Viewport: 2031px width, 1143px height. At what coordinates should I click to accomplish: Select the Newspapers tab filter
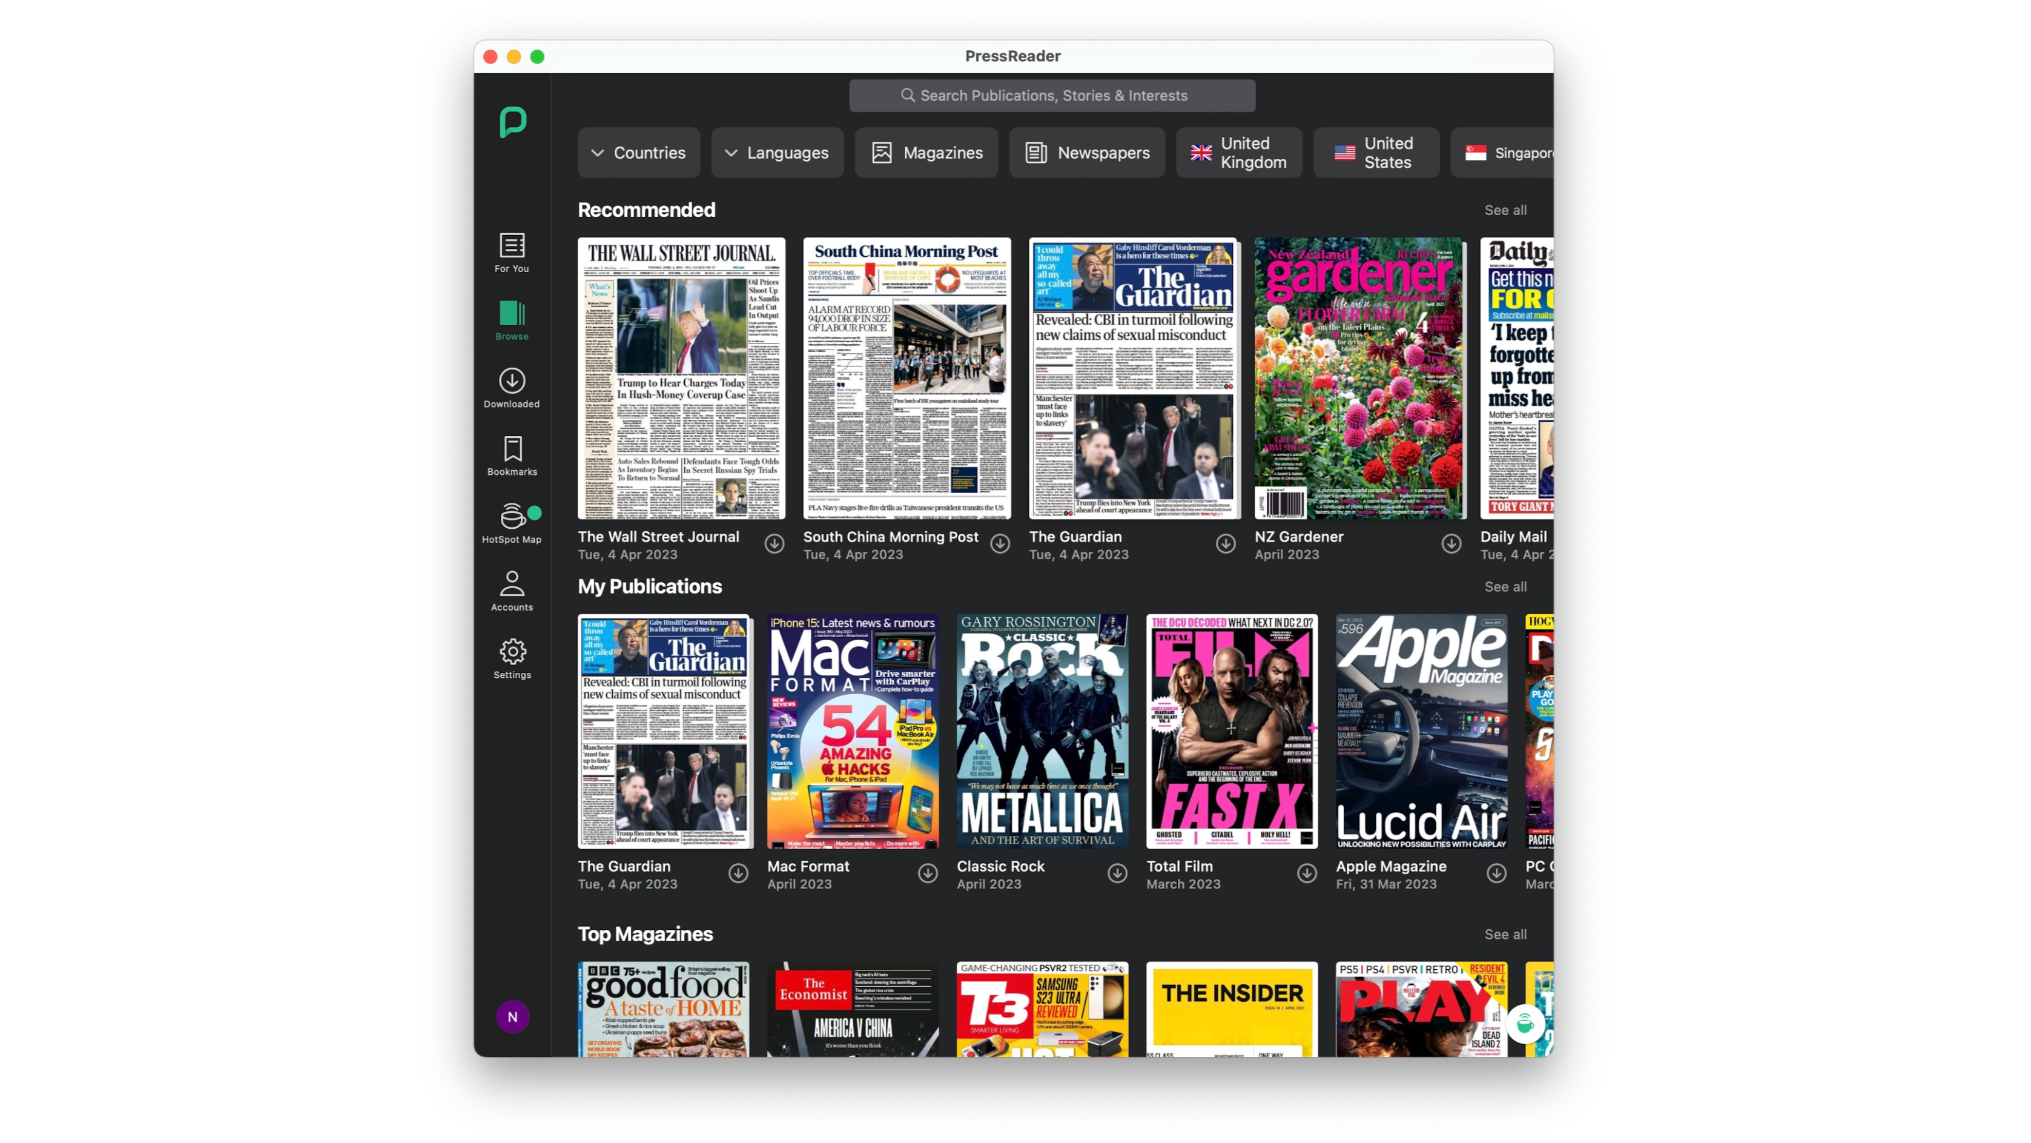[1086, 152]
